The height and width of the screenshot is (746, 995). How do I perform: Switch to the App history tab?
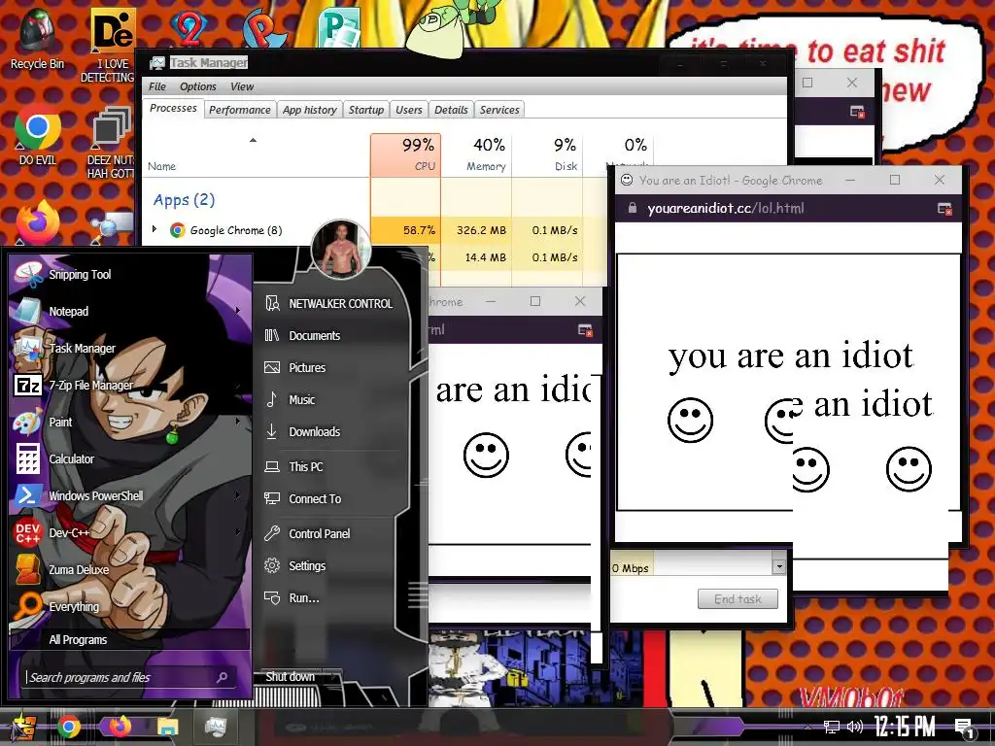310,110
